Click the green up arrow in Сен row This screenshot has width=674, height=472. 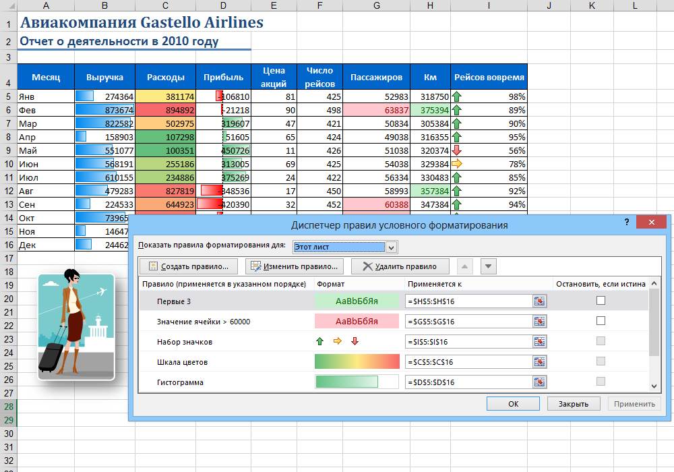point(456,204)
